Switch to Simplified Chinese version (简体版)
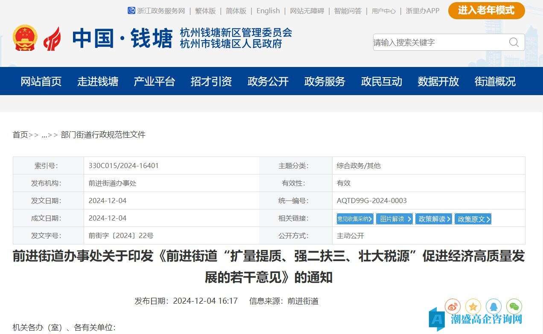 click(x=236, y=11)
